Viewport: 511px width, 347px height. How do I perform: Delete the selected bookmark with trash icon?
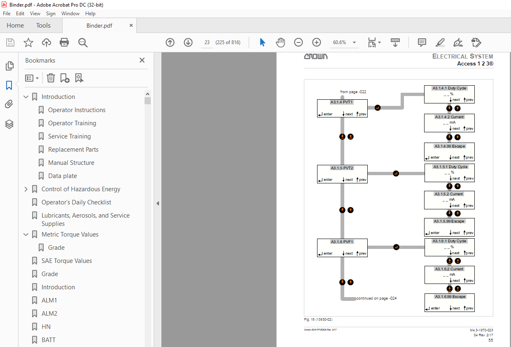(51, 78)
